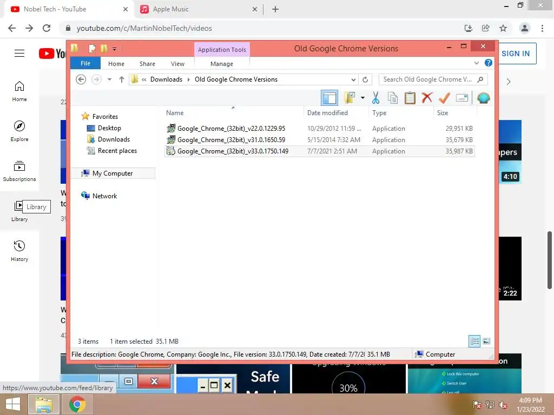Click Downloads in the address breadcrumb

[167, 79]
